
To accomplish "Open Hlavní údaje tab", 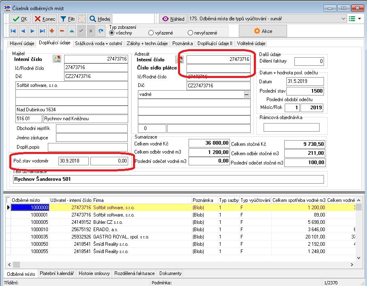I will point(22,43).
